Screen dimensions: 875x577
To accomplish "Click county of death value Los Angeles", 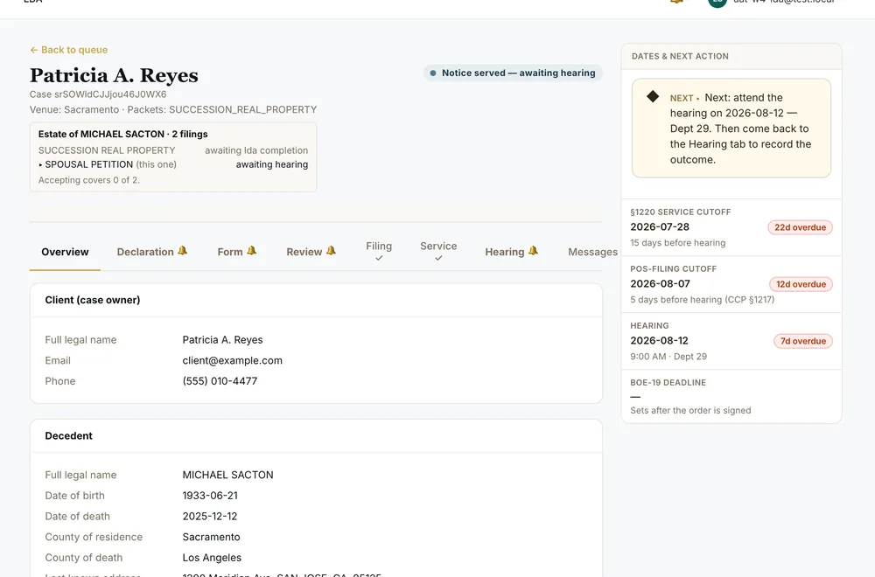I will pyautogui.click(x=212, y=558).
